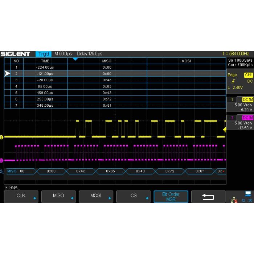Viewport: 254px width, 254px height.
Task: Toggle channel 1 DC1M yellow box
Action: point(247,99)
